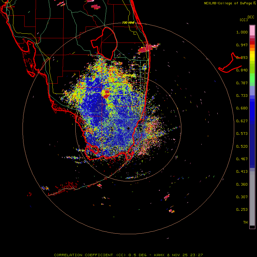Click the 0.627 color scale value
This screenshot has width=257, height=257.
point(242,121)
